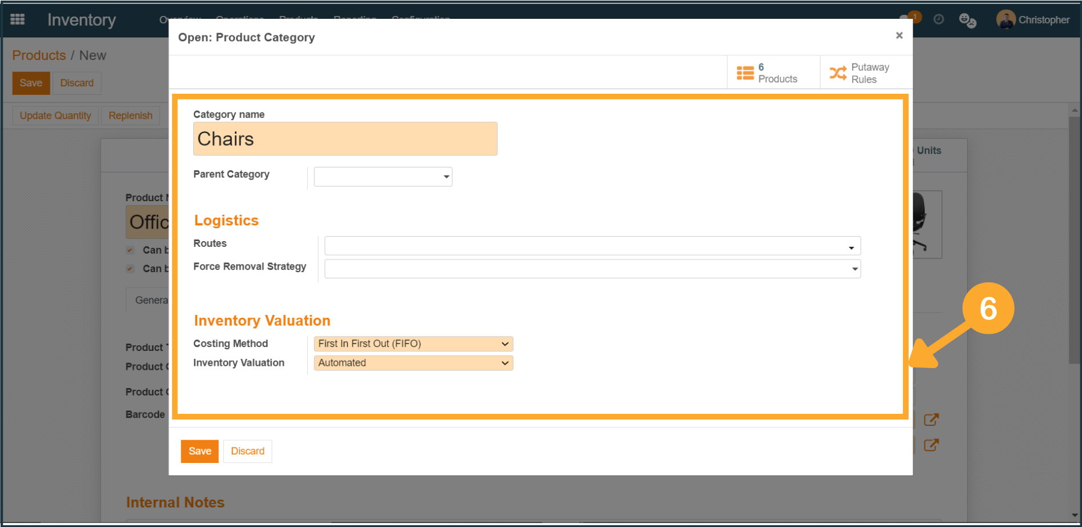Change the Costing Method selection
This screenshot has width=1082, height=527.
[x=413, y=344]
